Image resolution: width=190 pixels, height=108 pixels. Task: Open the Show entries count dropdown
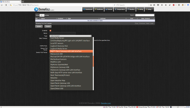tap(42, 15)
